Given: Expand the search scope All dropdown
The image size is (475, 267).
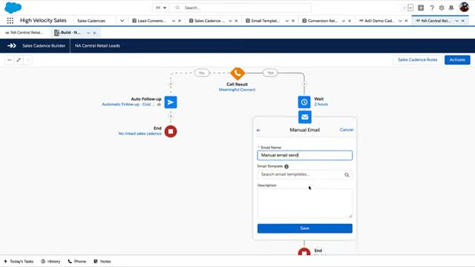Looking at the screenshot, I should pyautogui.click(x=161, y=7).
